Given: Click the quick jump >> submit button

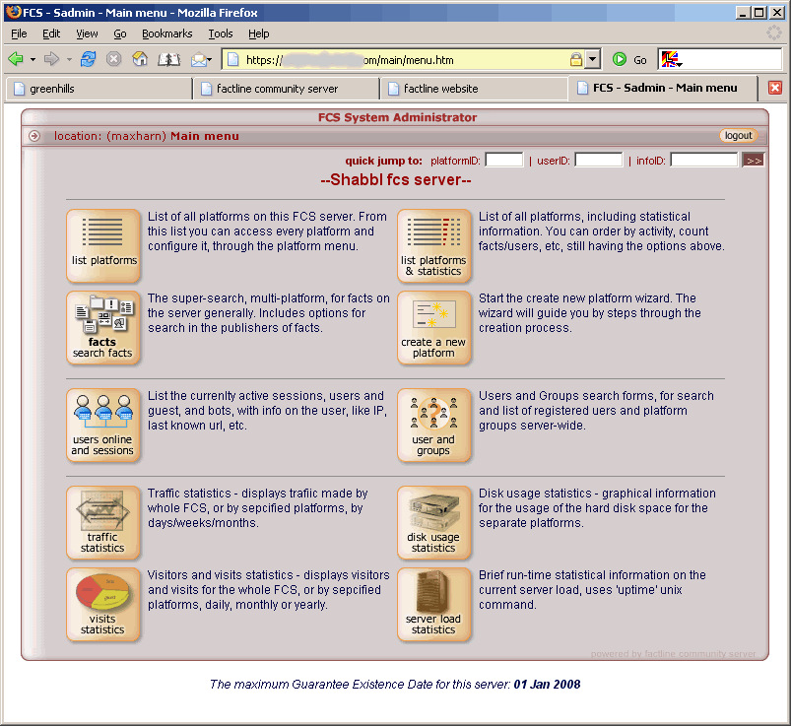Looking at the screenshot, I should point(754,160).
